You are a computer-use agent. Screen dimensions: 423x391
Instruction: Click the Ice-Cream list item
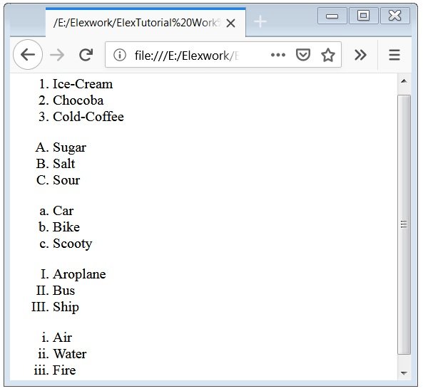click(x=83, y=84)
